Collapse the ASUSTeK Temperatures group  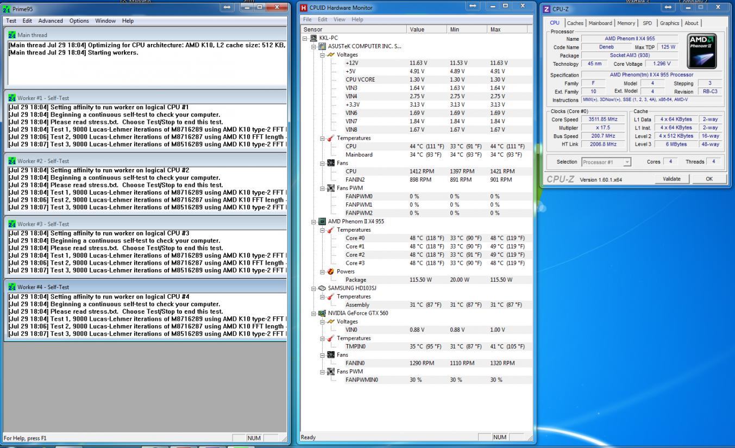point(323,138)
